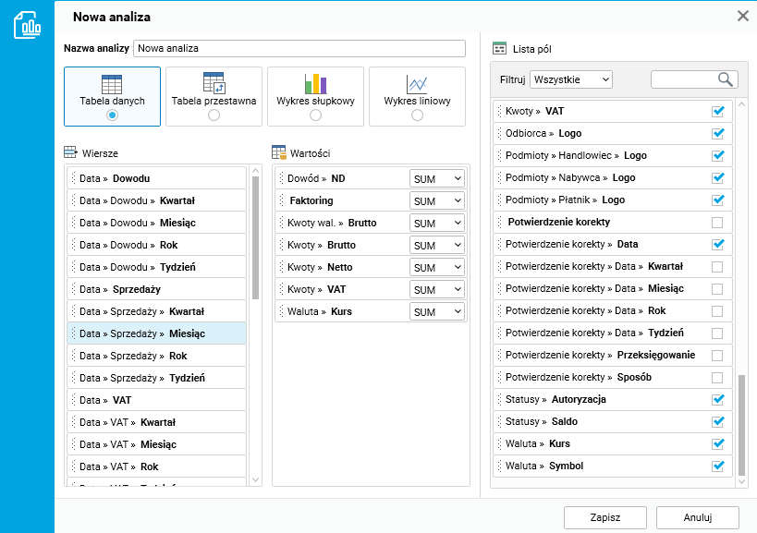Click the Nazwa analizy text field

299,48
